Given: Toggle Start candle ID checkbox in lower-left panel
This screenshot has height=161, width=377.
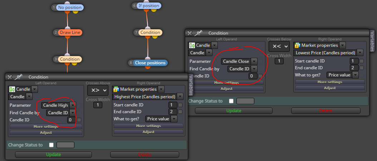Looking at the screenshot, I should tap(180, 105).
